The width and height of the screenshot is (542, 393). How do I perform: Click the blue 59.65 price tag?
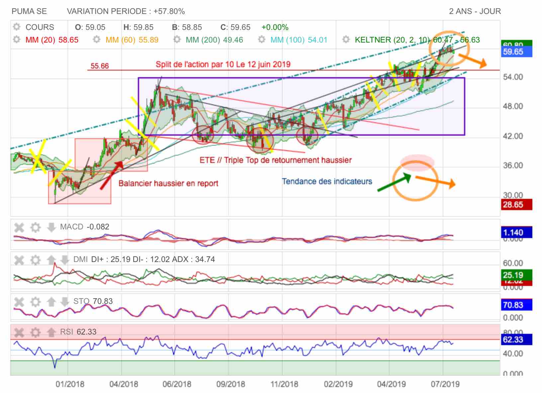click(x=516, y=52)
